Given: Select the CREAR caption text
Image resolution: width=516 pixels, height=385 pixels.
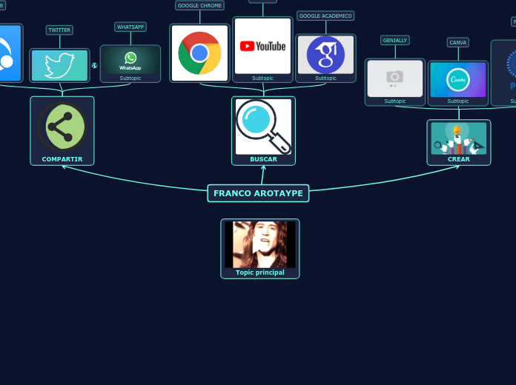Looking at the screenshot, I should (x=459, y=159).
